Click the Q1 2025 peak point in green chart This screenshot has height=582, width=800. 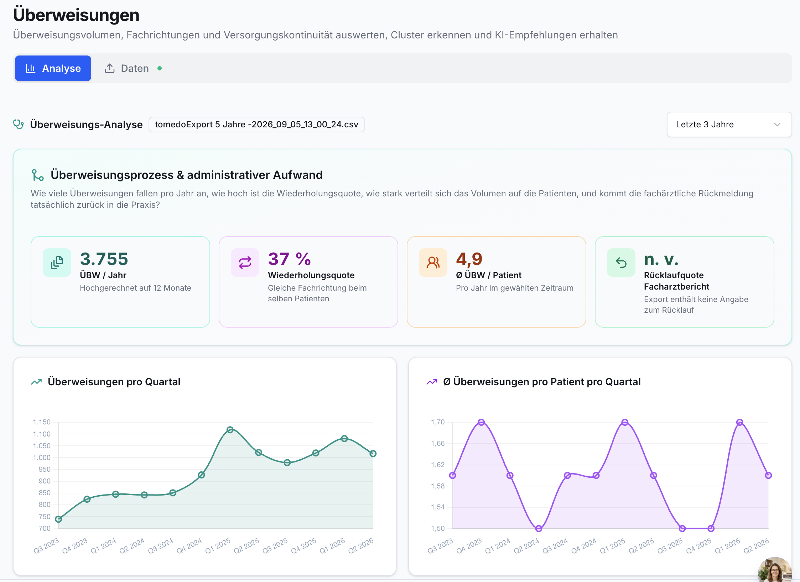click(x=230, y=430)
